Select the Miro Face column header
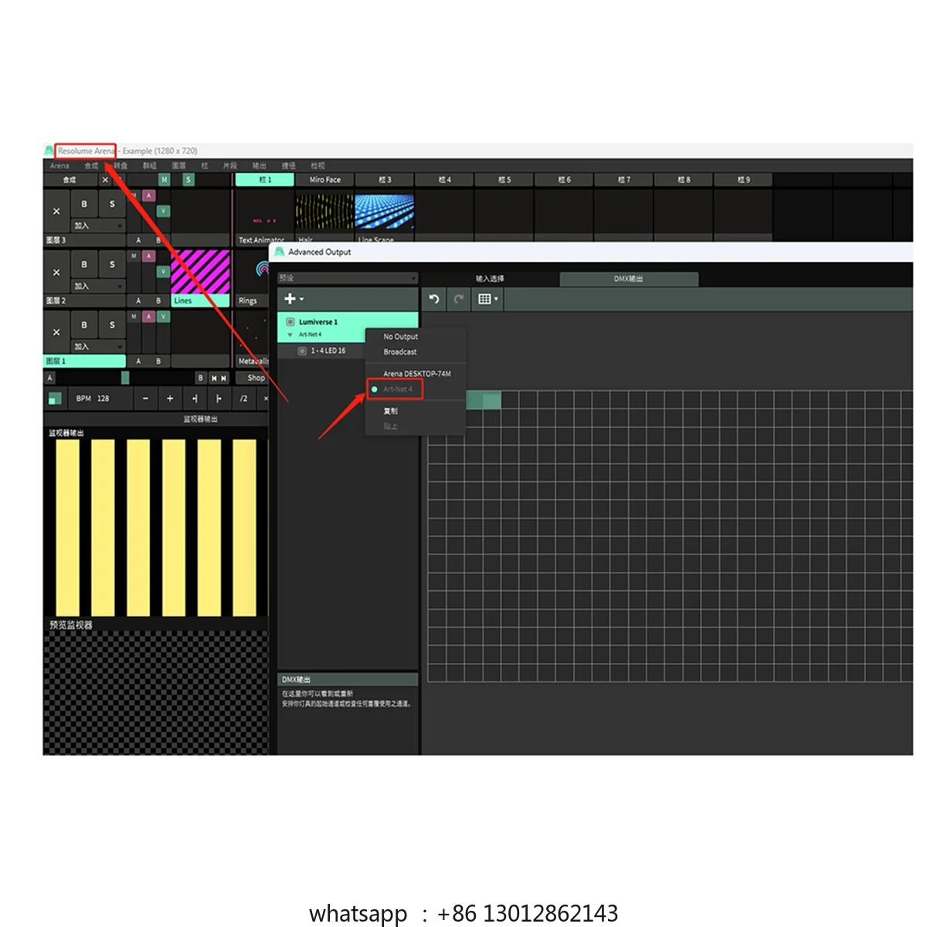 [x=324, y=180]
